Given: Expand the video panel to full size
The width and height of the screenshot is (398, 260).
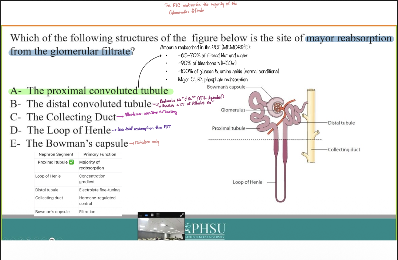Looking at the screenshot, I should (x=182, y=215).
